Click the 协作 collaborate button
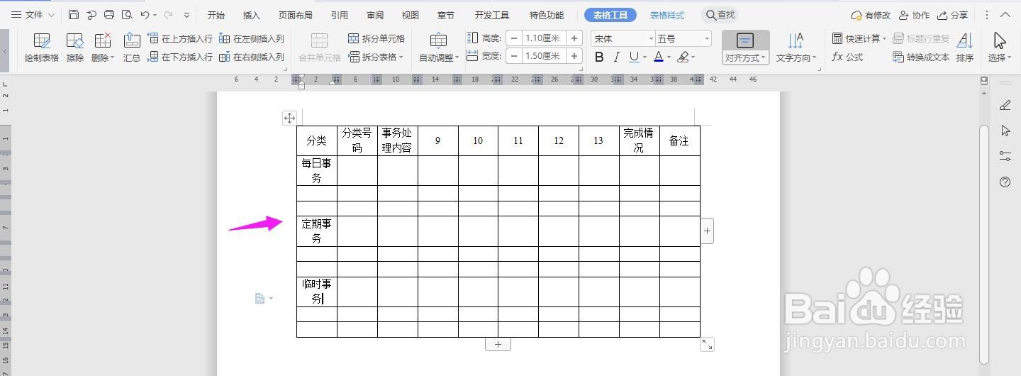 [x=914, y=15]
